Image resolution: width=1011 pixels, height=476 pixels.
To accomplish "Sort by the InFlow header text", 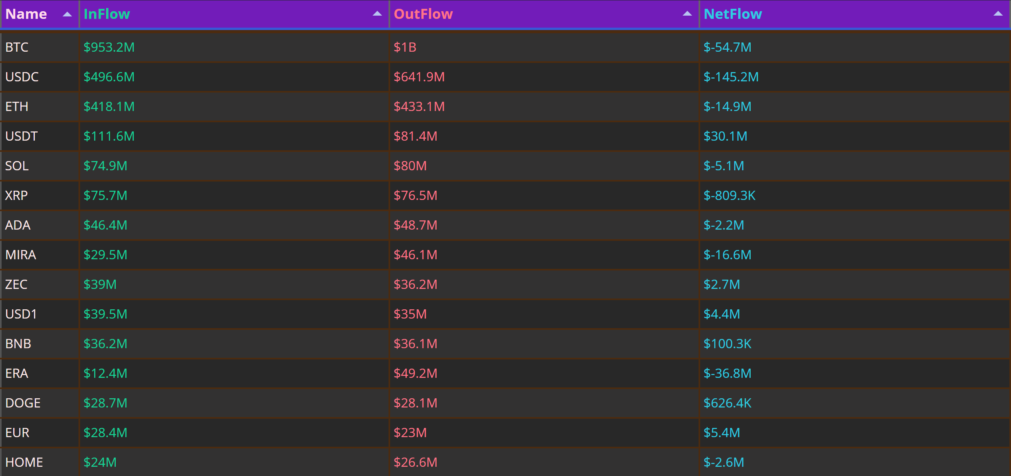I will tap(107, 14).
